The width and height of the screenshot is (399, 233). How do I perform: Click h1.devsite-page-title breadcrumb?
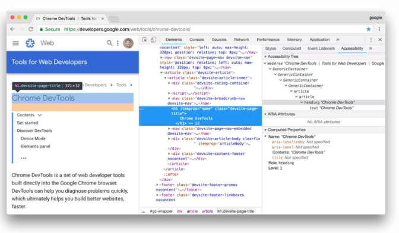pos(235,211)
